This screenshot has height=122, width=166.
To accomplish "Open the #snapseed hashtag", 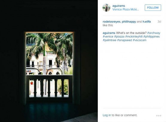I will tap(124, 40).
